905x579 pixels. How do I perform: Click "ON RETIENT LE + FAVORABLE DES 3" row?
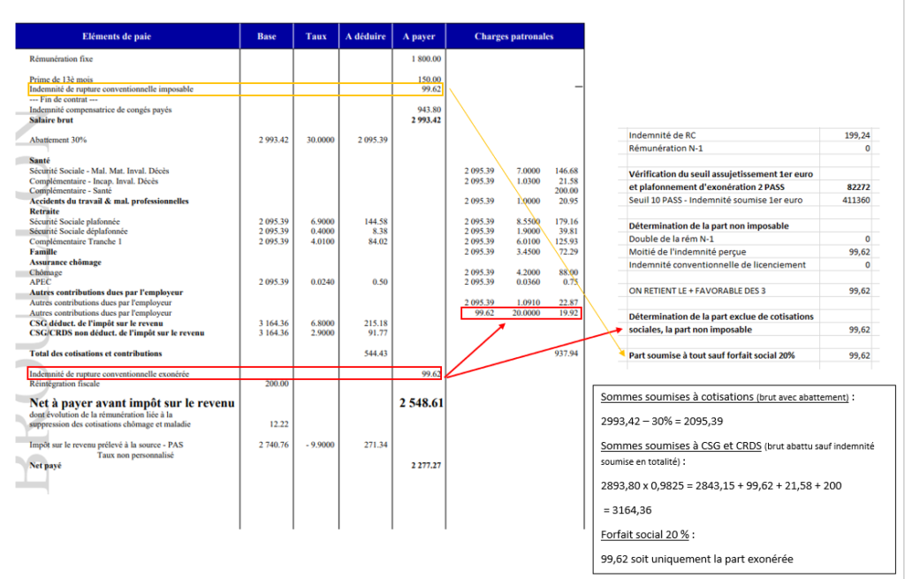(749, 291)
